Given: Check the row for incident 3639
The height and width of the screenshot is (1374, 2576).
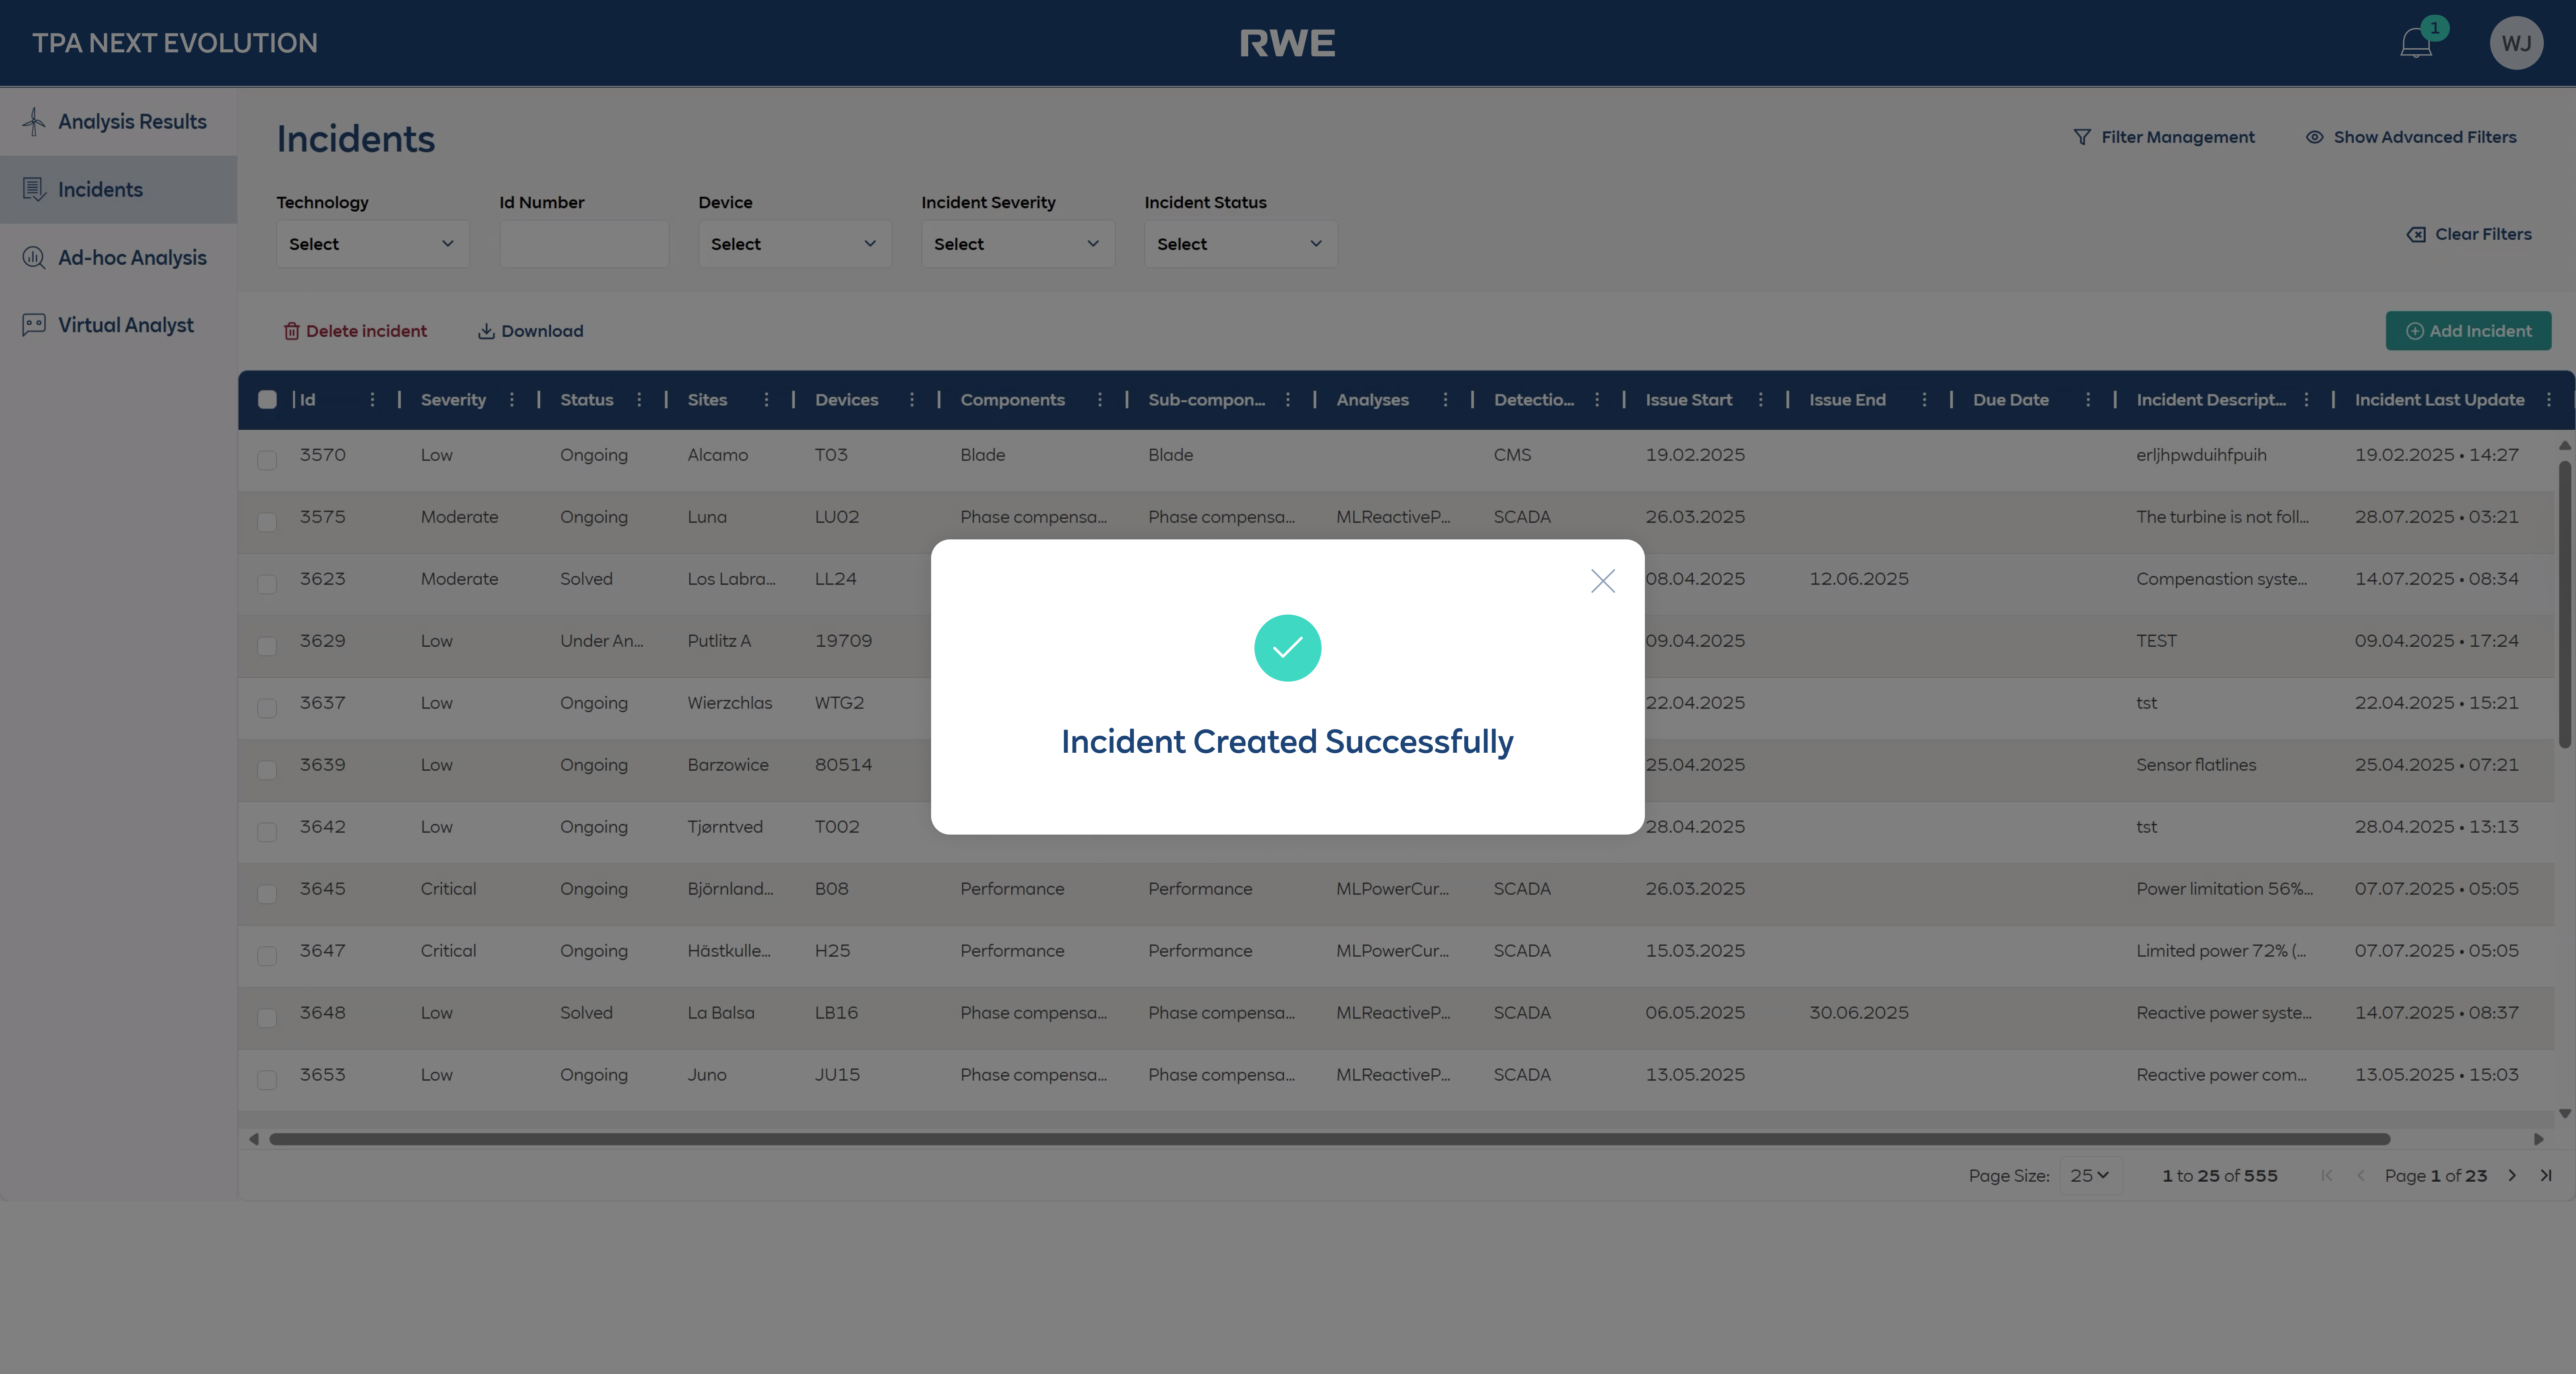Looking at the screenshot, I should (x=267, y=770).
